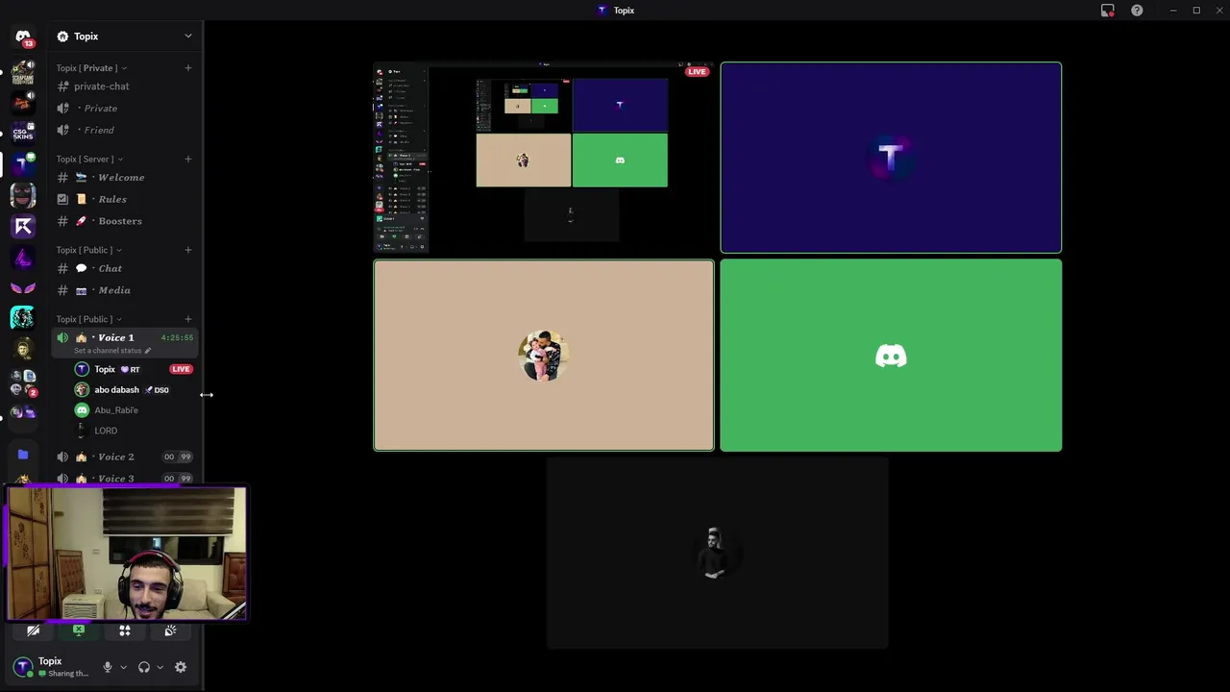Open the Rules channel

tap(124, 199)
